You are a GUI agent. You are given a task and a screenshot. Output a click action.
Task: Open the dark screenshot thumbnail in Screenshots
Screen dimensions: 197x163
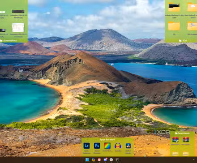(x=18, y=11)
